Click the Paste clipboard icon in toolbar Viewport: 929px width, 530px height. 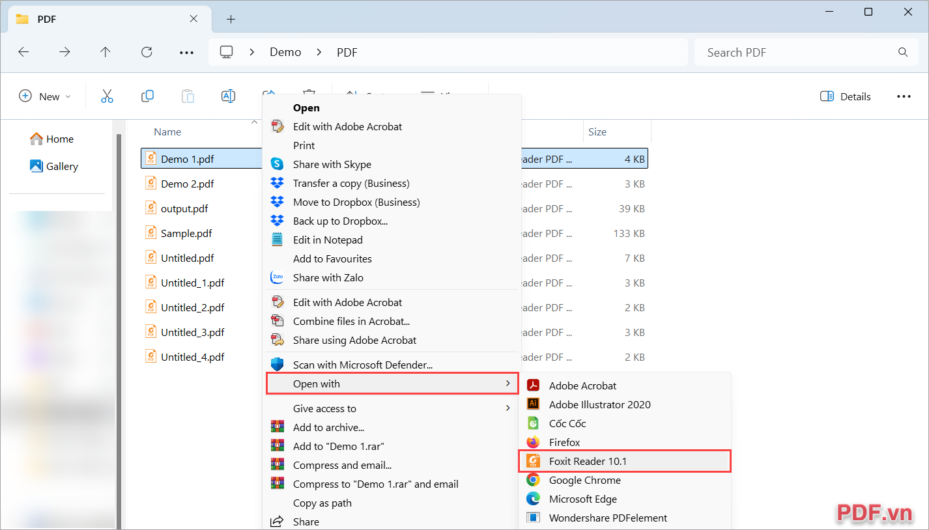click(x=188, y=96)
